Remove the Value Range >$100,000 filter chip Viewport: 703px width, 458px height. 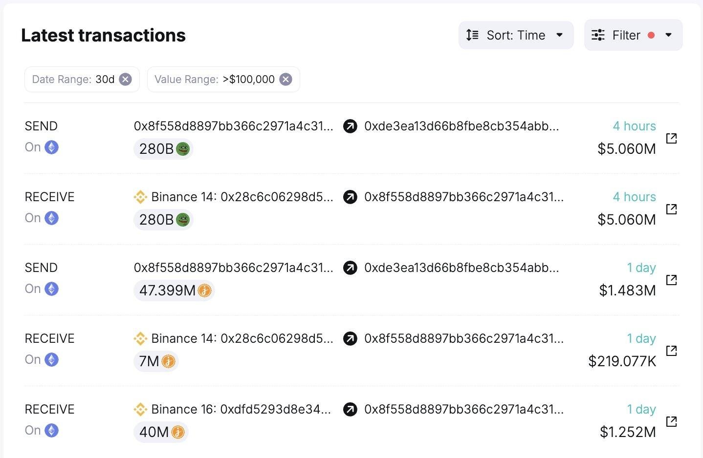point(286,79)
